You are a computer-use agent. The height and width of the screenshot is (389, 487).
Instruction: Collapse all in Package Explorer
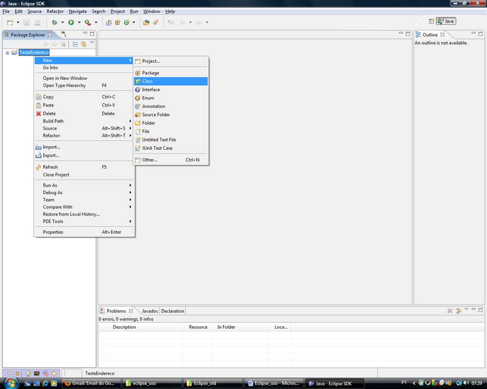tap(75, 44)
